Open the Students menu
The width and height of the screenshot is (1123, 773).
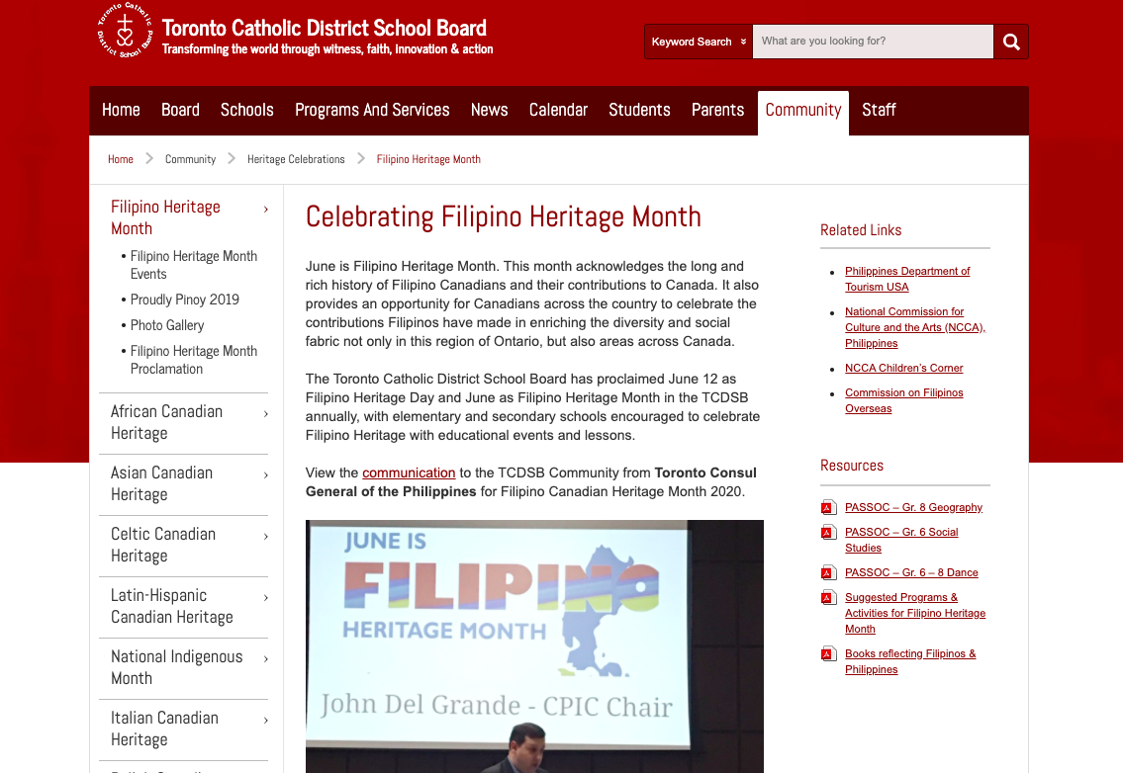(639, 111)
